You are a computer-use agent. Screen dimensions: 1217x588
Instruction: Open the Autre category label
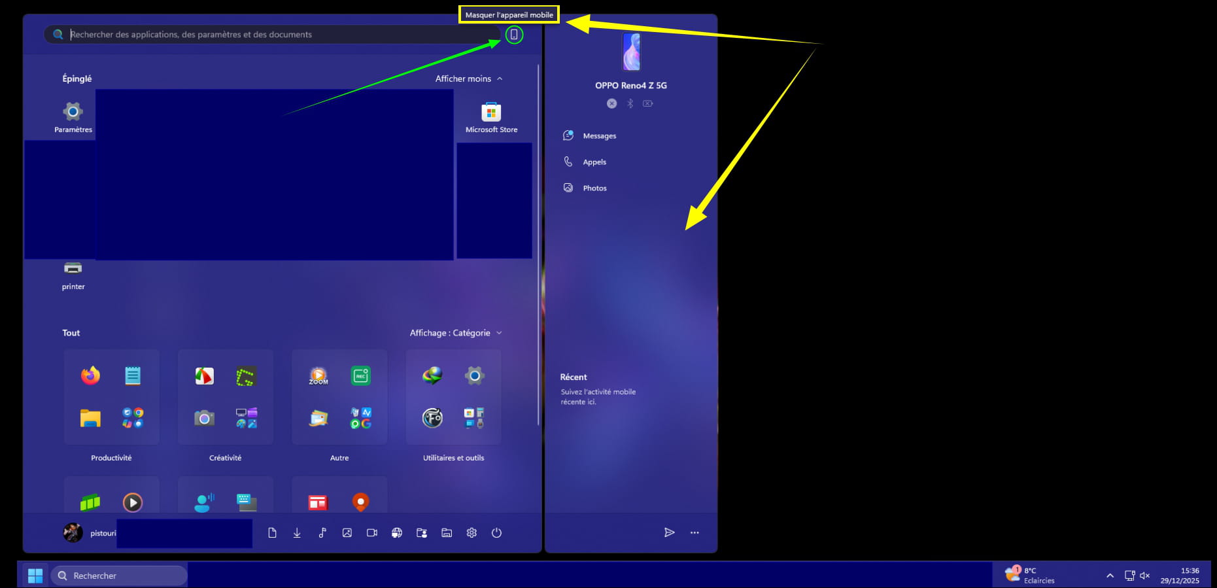click(x=339, y=458)
